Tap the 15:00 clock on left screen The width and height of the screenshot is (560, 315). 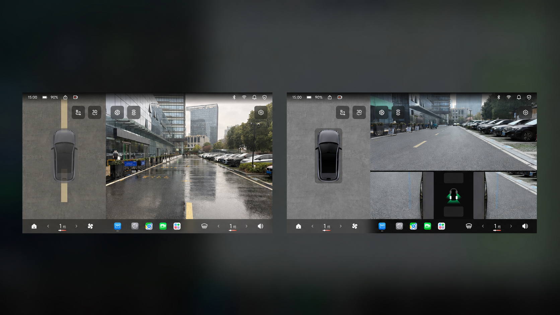pos(32,97)
